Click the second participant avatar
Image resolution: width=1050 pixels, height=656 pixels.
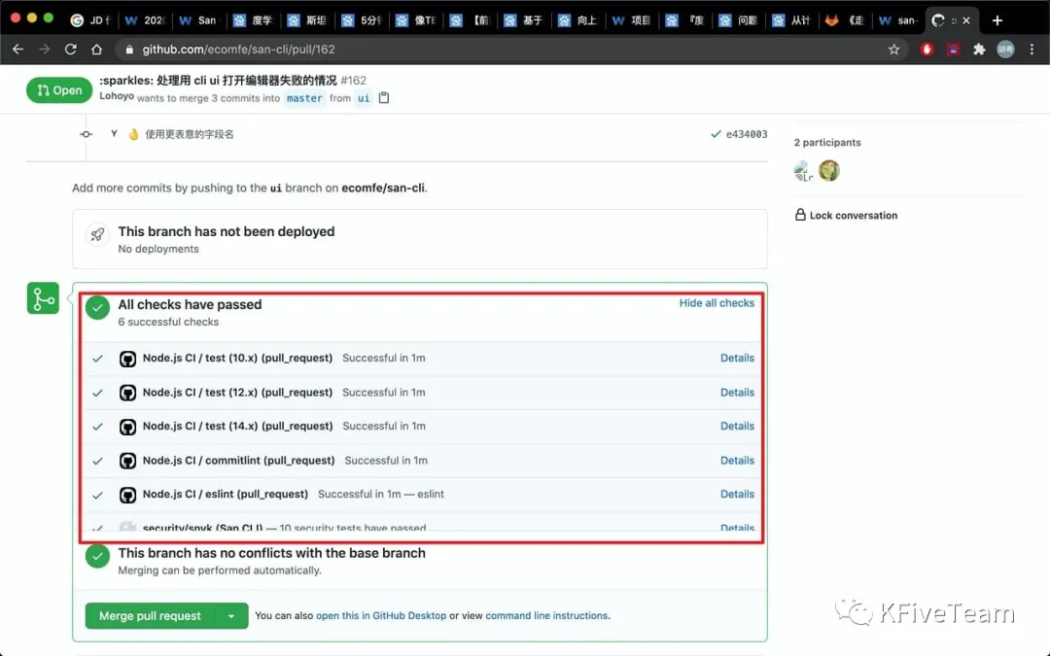829,171
